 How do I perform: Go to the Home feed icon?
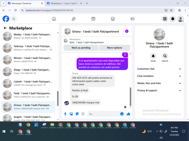click(54, 19)
